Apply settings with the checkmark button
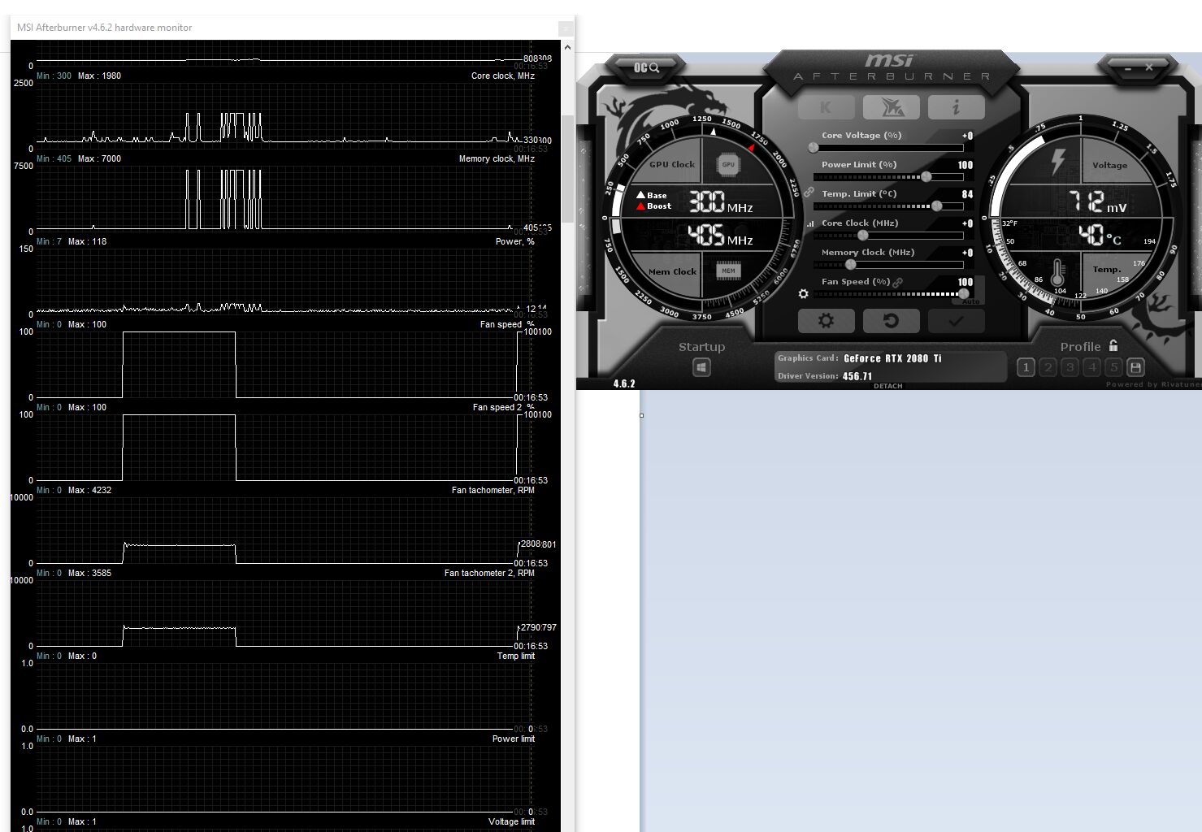 pos(956,320)
